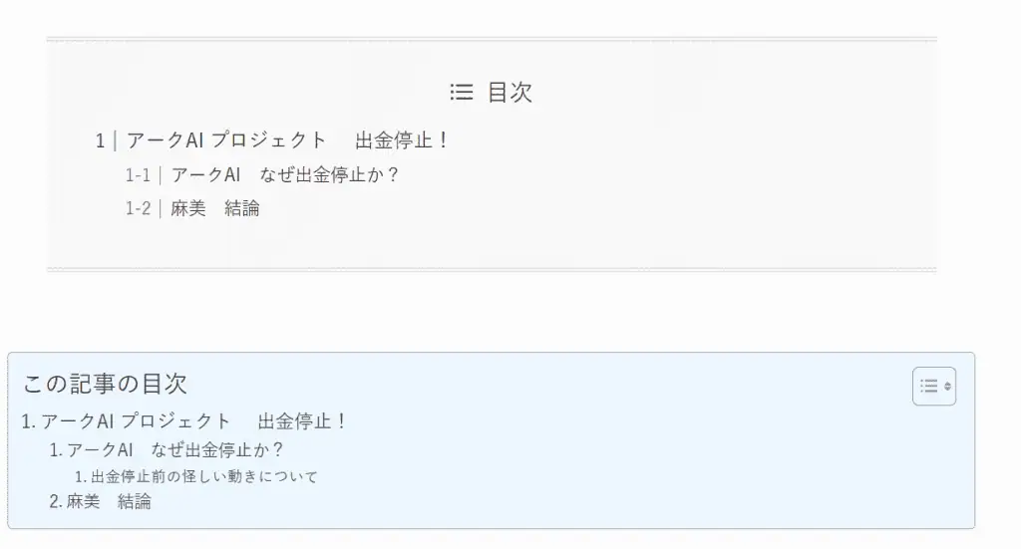Click the "1-2" number in the upper 目次
Screen dimensions: 1021x549
(138, 209)
